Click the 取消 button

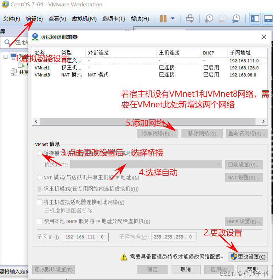pyautogui.click(x=186, y=269)
